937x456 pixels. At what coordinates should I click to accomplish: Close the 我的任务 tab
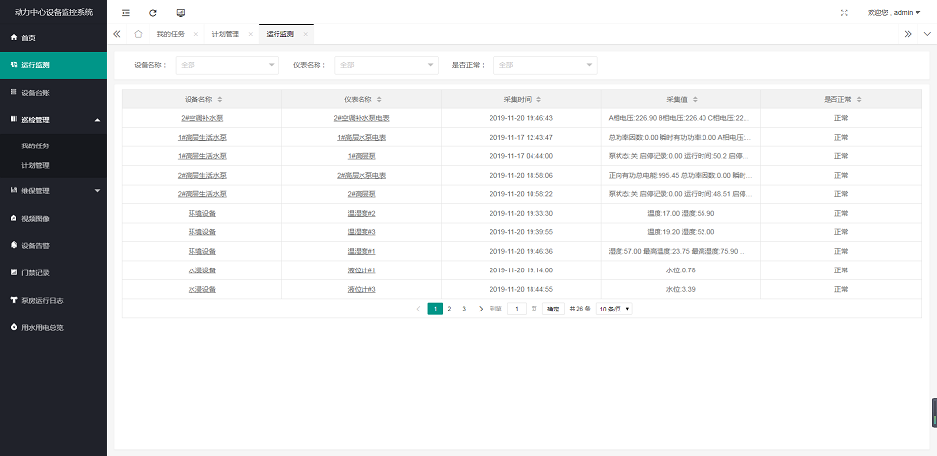coord(196,34)
